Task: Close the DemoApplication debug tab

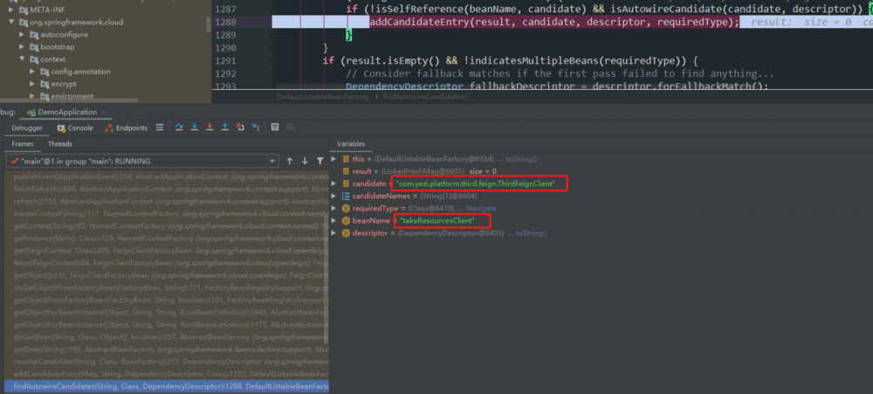Action: click(x=104, y=113)
